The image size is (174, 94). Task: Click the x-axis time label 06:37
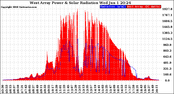click(14, 89)
